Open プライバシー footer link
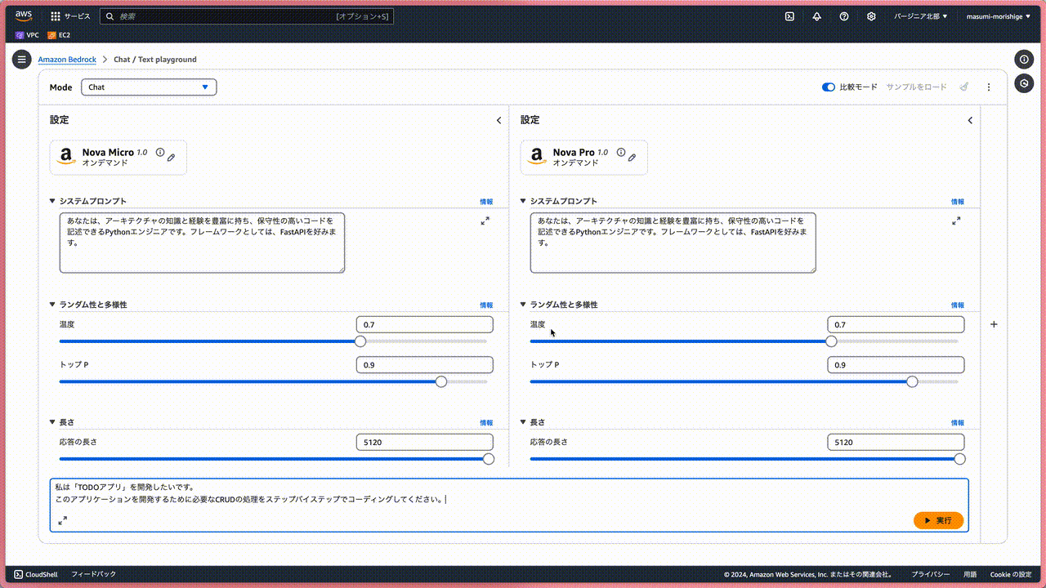Image resolution: width=1046 pixels, height=588 pixels. [x=930, y=575]
